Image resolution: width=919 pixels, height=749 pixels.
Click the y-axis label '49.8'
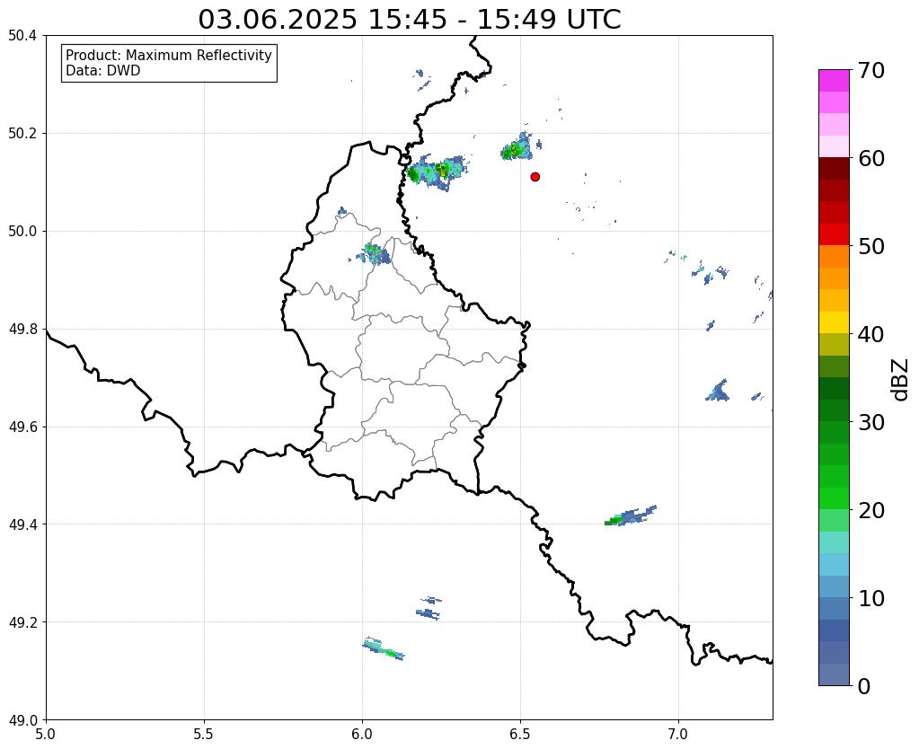point(22,329)
